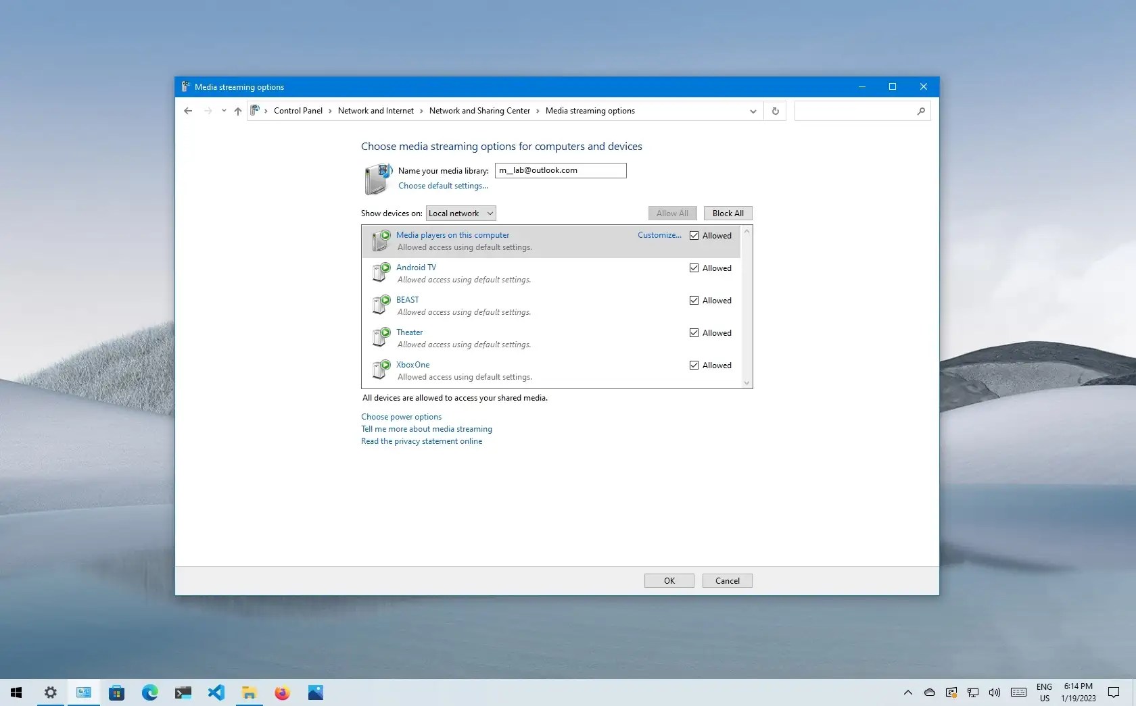The image size is (1136, 706).
Task: Click the forward navigation arrow
Action: pyautogui.click(x=208, y=111)
